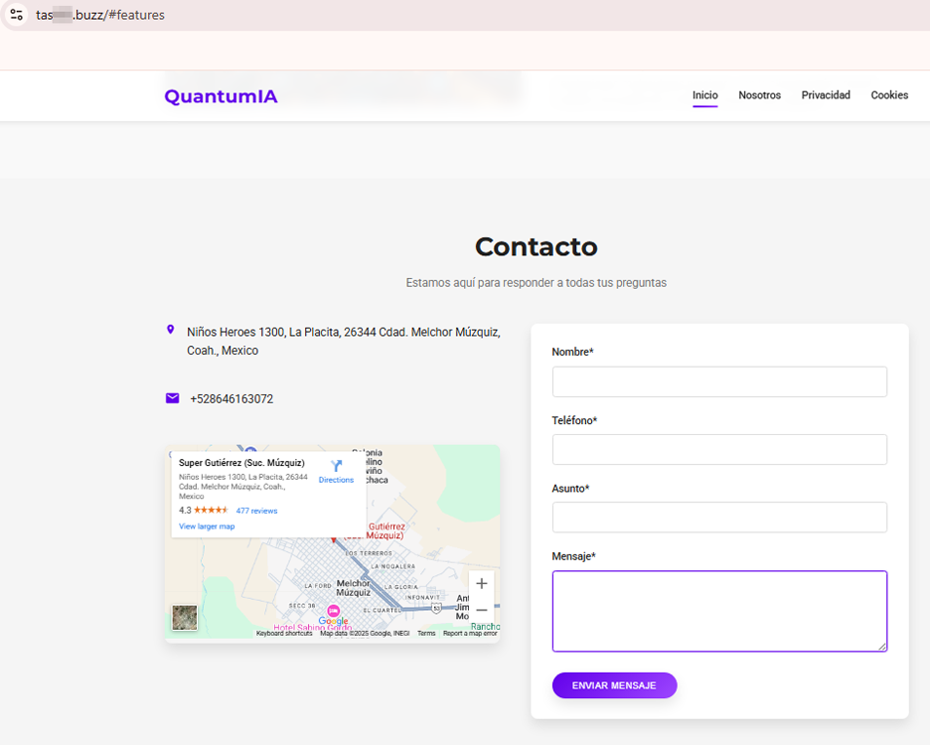Open the Cookies page
Screen dimensions: 930x745
coord(889,95)
